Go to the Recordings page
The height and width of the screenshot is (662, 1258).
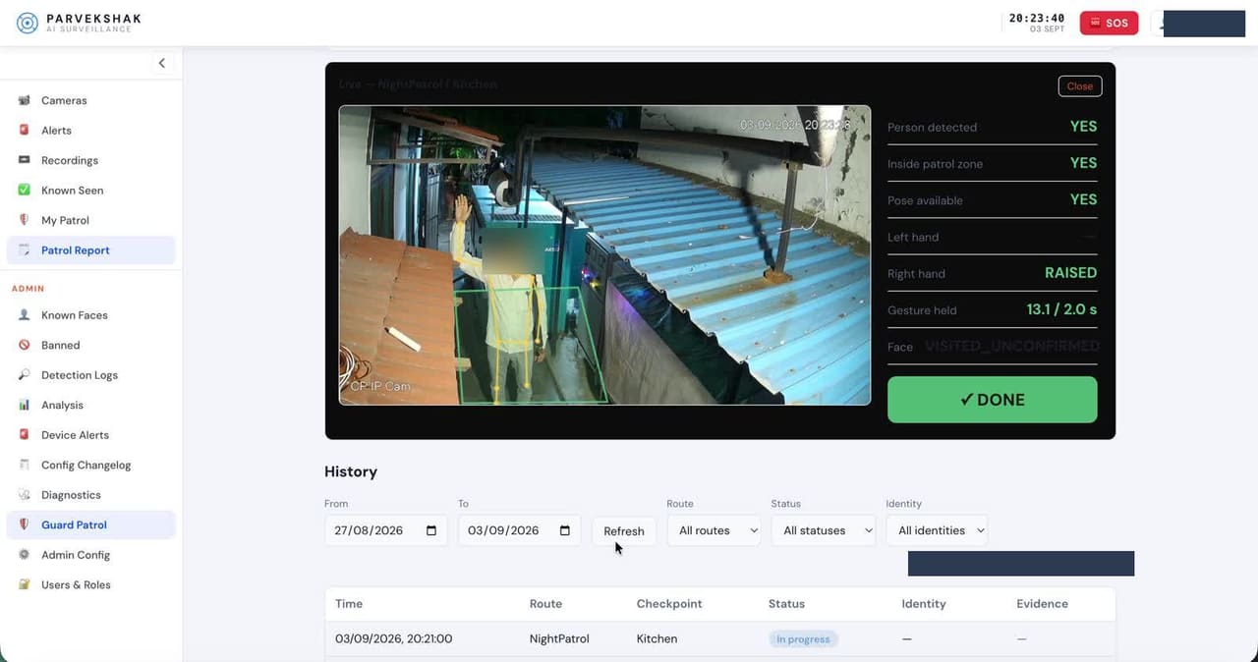coord(90,160)
